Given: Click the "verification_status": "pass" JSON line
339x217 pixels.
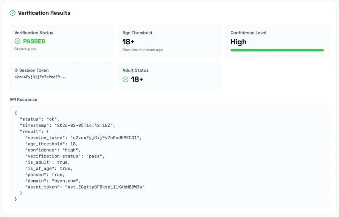Looking at the screenshot, I should [65, 156].
